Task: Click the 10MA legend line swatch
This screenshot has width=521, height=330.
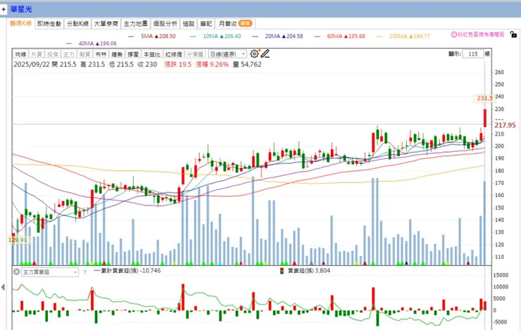Action: [x=193, y=36]
